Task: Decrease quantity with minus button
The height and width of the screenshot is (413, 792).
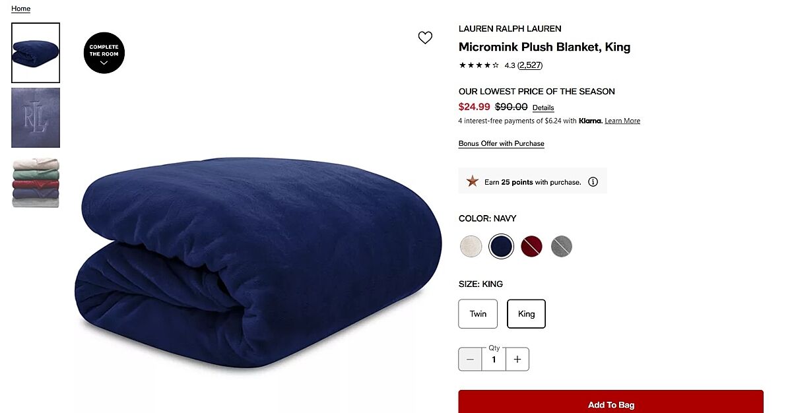Action: (470, 360)
